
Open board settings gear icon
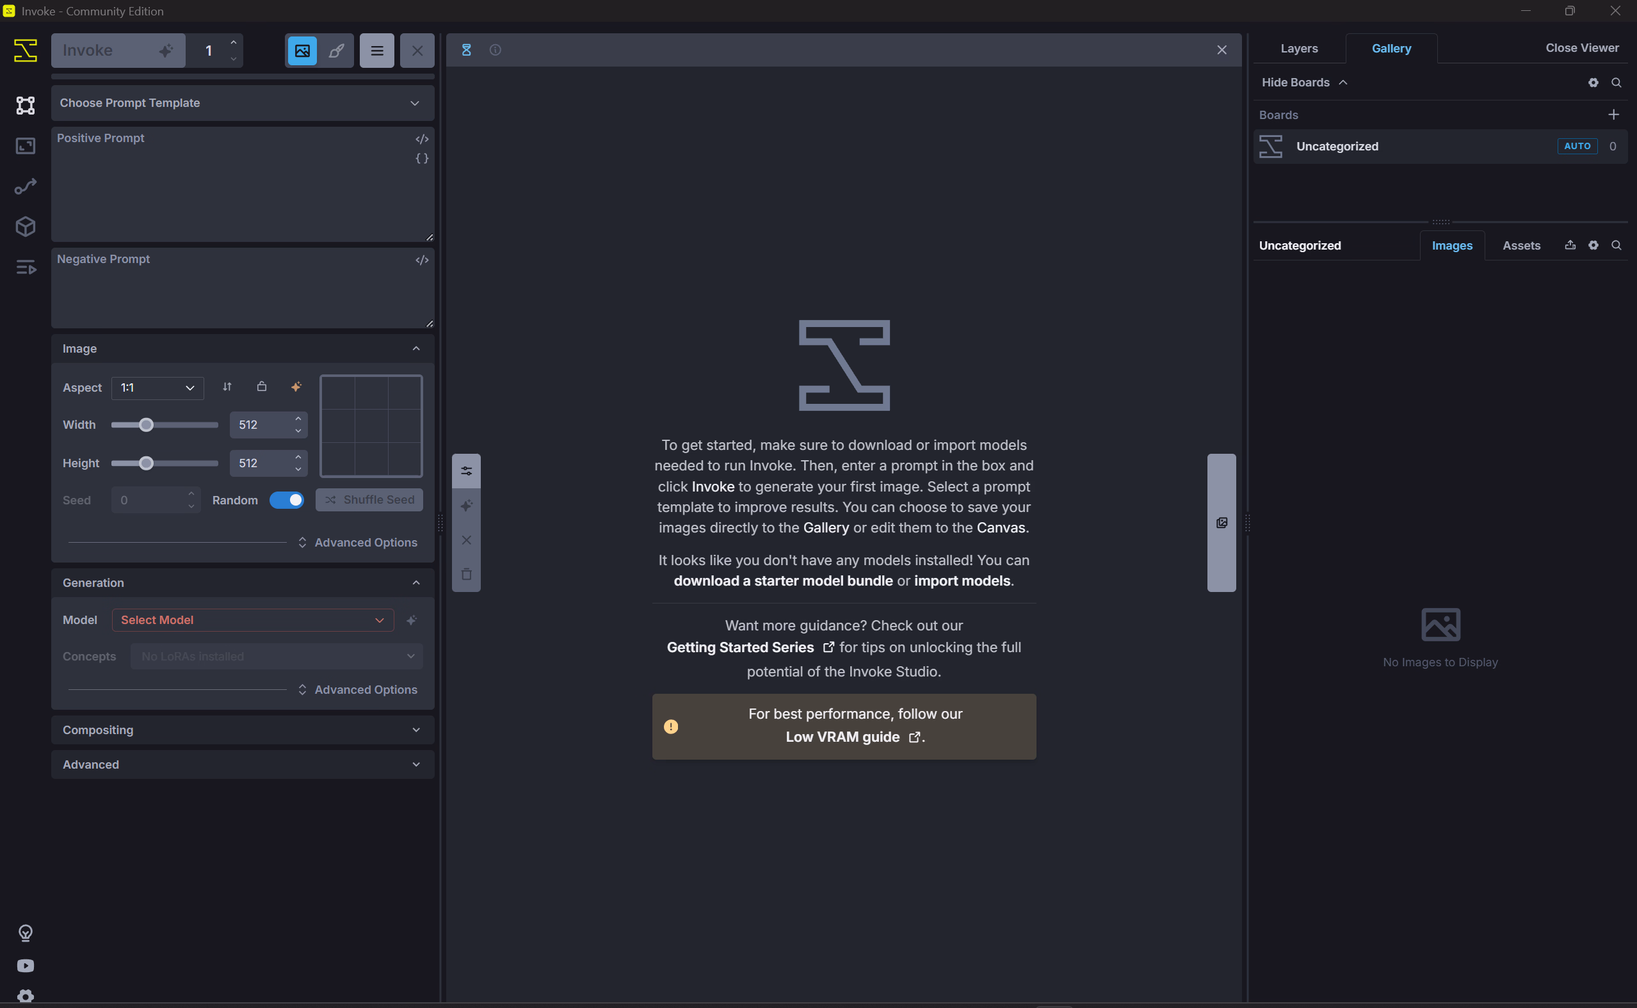click(1593, 83)
